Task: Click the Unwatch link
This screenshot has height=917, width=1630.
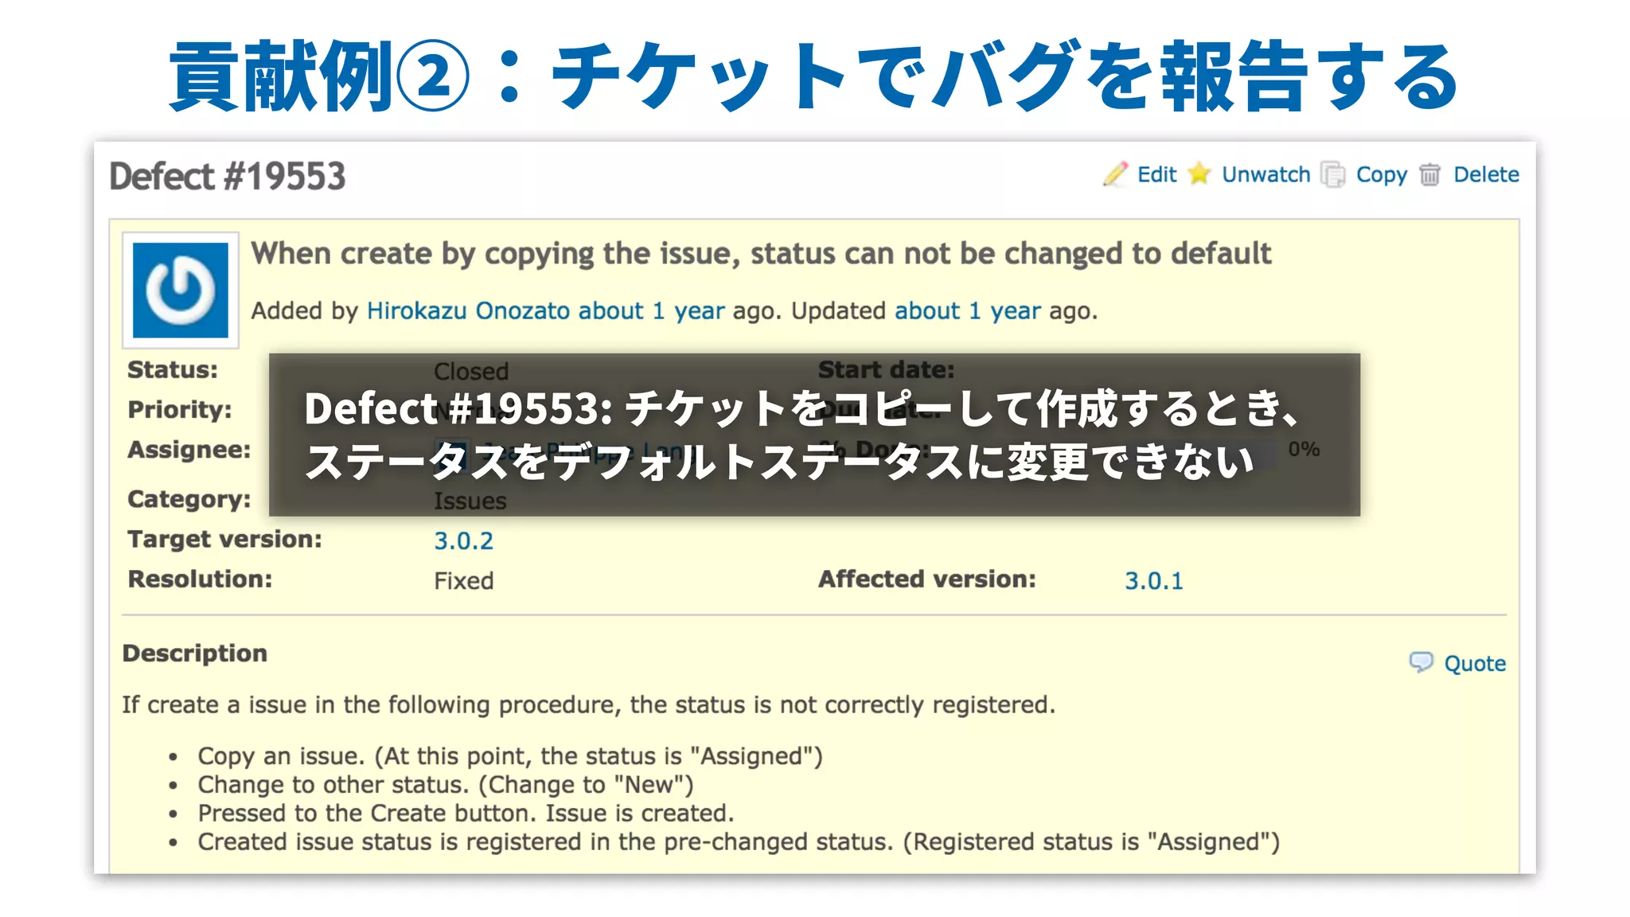Action: pyautogui.click(x=1265, y=174)
